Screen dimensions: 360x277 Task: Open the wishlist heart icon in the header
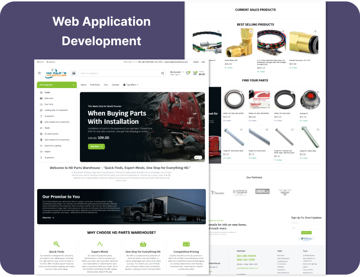[x=188, y=73]
